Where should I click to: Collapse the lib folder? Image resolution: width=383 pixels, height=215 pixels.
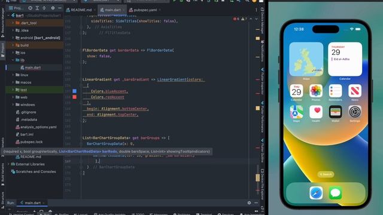pos(13,60)
